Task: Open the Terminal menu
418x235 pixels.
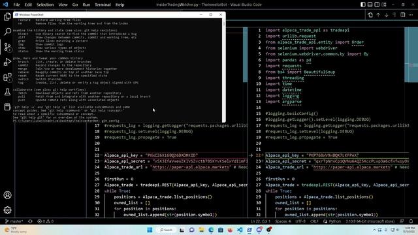Action: pyautogui.click(x=103, y=5)
